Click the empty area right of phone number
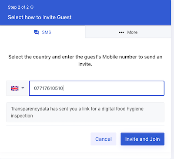The width and height of the screenshot is (174, 159). tap(113, 88)
